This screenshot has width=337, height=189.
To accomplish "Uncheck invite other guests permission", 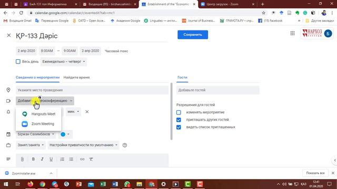I will pos(179,120).
